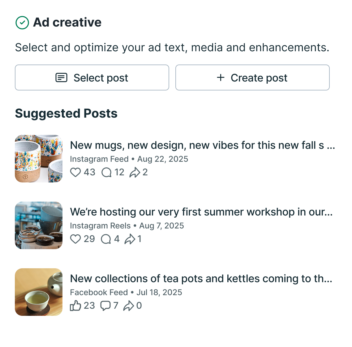
Task: Click the Create post button
Action: (252, 77)
